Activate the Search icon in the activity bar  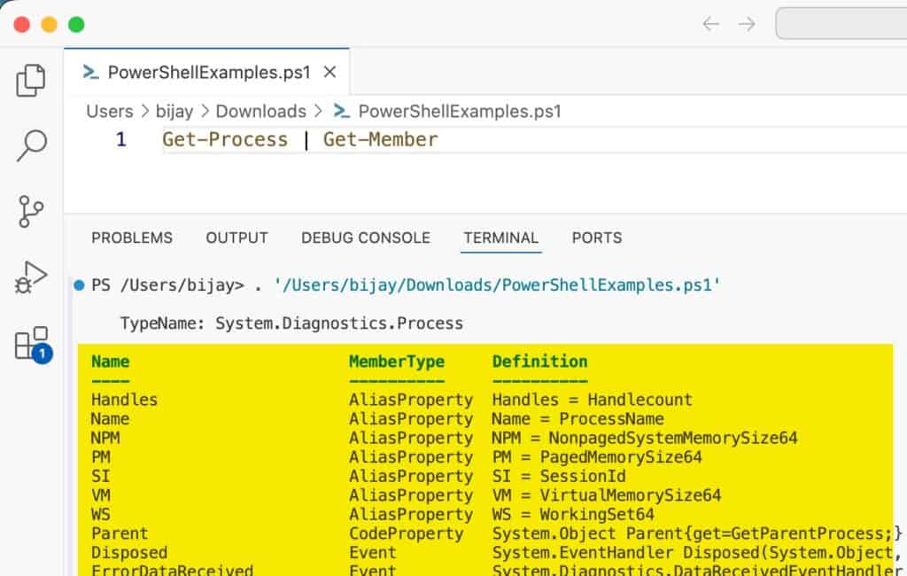(x=31, y=143)
